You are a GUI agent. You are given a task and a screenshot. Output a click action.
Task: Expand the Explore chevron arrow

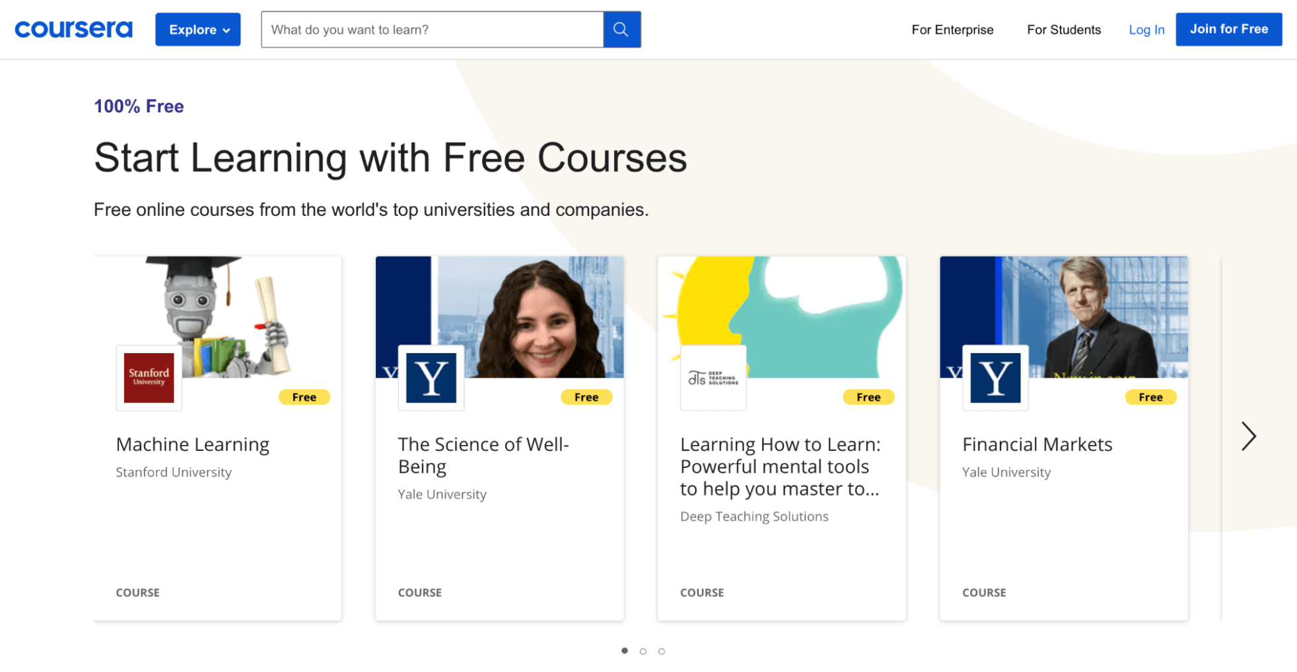tap(227, 30)
